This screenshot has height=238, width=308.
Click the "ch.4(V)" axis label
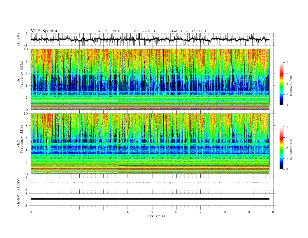tap(19, 199)
